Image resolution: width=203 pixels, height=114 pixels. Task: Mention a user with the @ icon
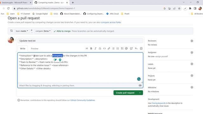[x=126, y=48]
